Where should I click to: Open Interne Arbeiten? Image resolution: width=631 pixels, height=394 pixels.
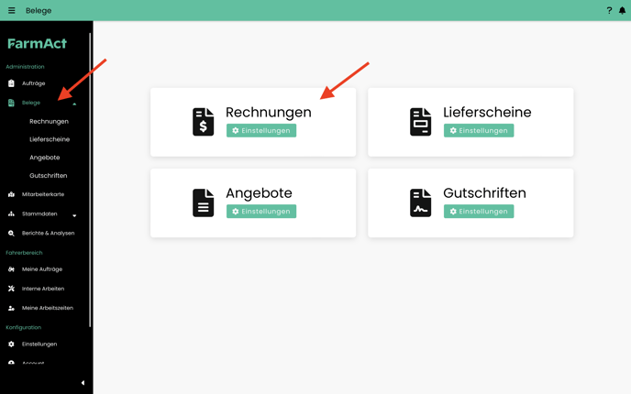pyautogui.click(x=43, y=289)
